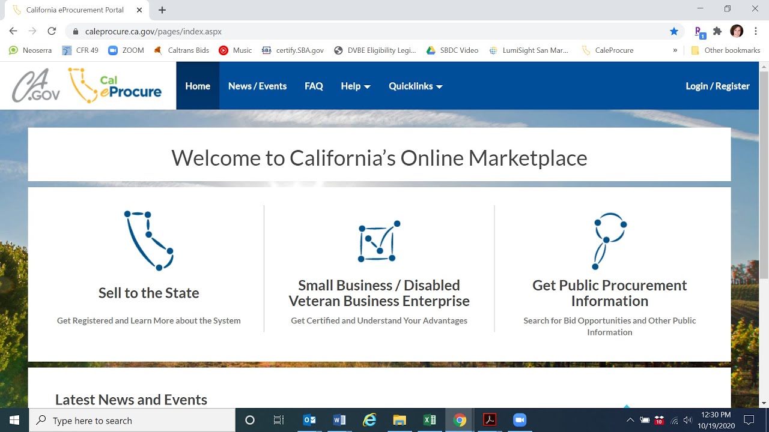Viewport: 769px width, 432px height.
Task: Click 'Get Registered and Learn More about the System'
Action: (149, 320)
